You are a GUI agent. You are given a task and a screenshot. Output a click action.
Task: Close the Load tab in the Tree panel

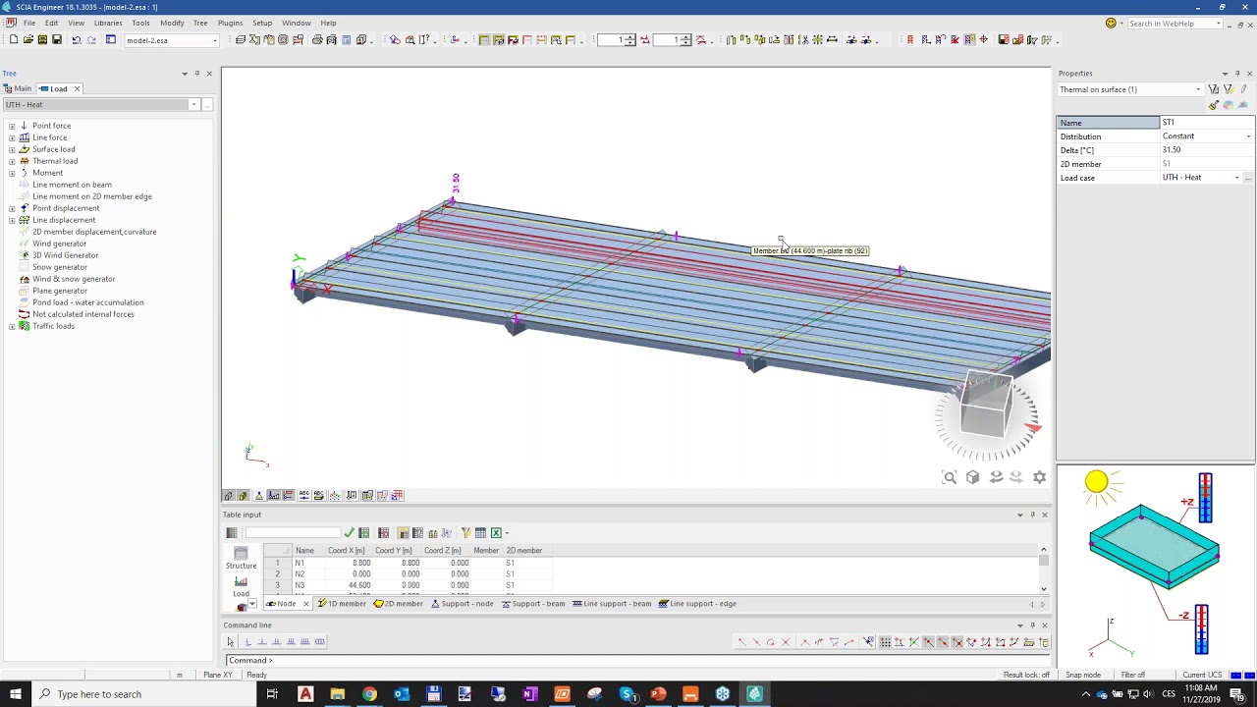point(77,88)
